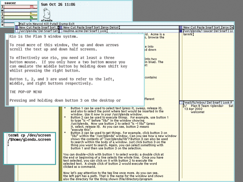The height and width of the screenshot is (182, 243).
Task: Click the right column's purple layout box
Action: pos(181,27)
